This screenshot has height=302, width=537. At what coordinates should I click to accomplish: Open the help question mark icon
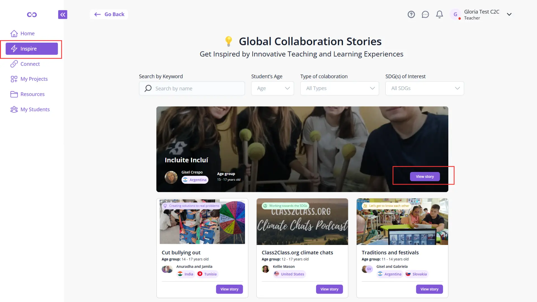coord(411,14)
